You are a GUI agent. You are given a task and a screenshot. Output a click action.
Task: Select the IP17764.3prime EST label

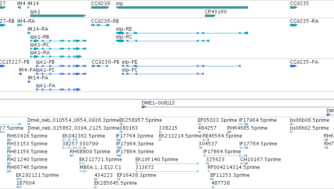135,136
